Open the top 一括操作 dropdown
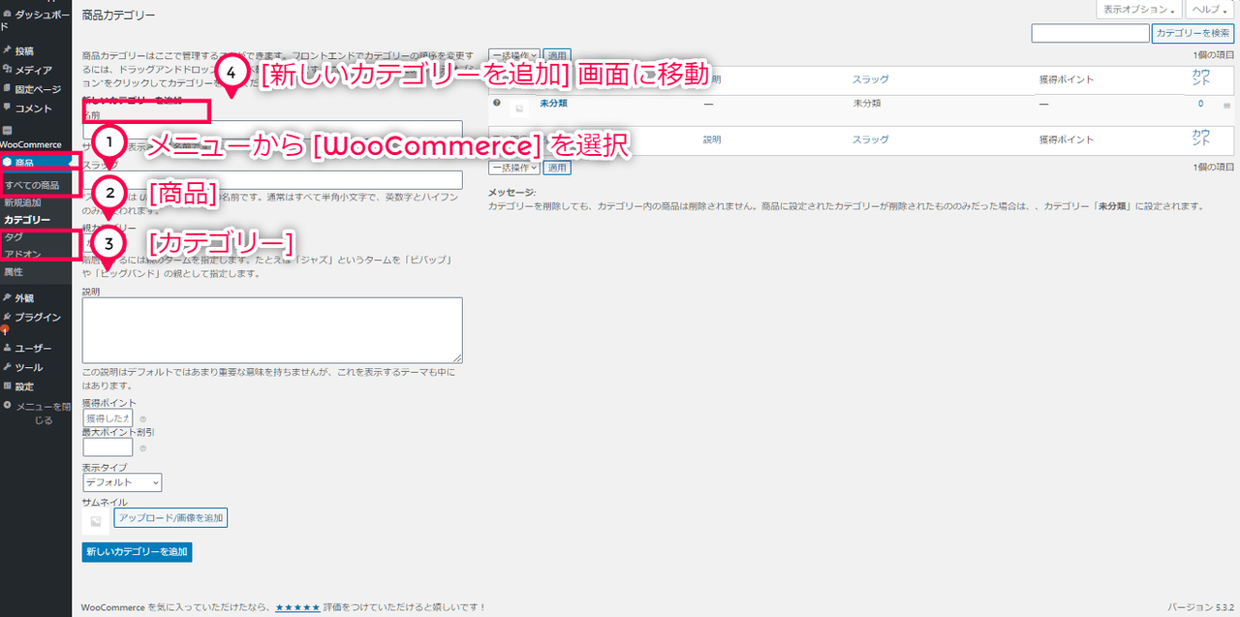This screenshot has width=1240, height=617. (513, 56)
